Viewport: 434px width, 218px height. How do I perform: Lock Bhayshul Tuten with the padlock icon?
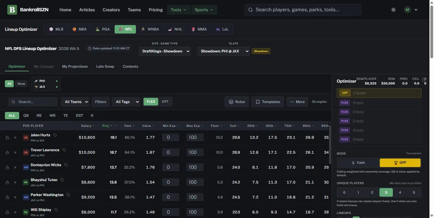(x=7, y=182)
